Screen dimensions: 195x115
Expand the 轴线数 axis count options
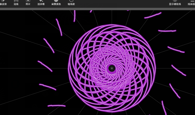coord(71,3)
